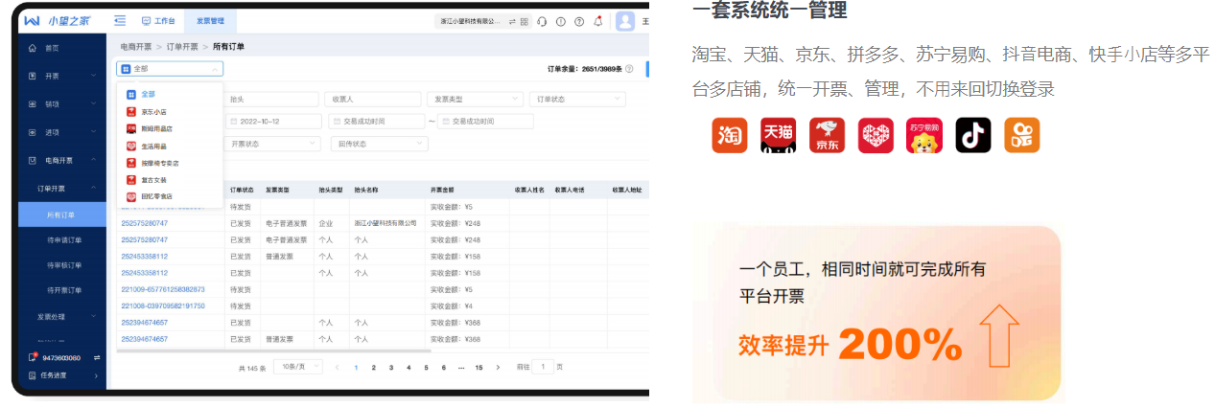
Task: Focus the 抬头 input field
Action: coord(271,99)
